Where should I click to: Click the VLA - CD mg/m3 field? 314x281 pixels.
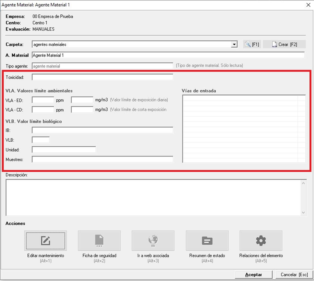click(x=82, y=110)
